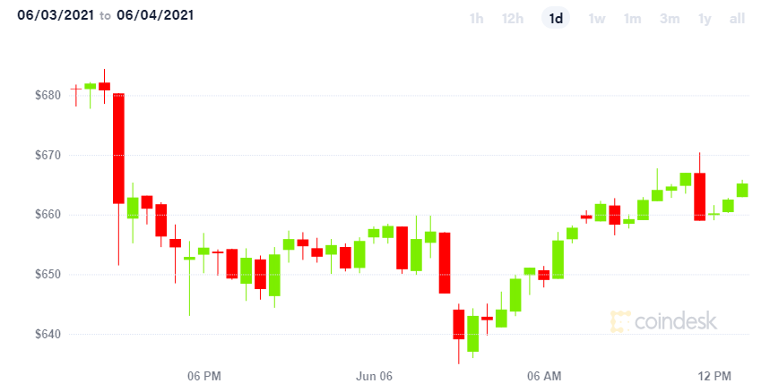Choose the 1w time range
The width and height of the screenshot is (770, 392).
click(597, 19)
